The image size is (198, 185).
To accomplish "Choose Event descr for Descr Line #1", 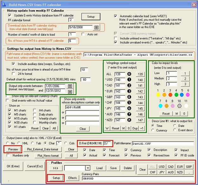I will coord(175,130).
